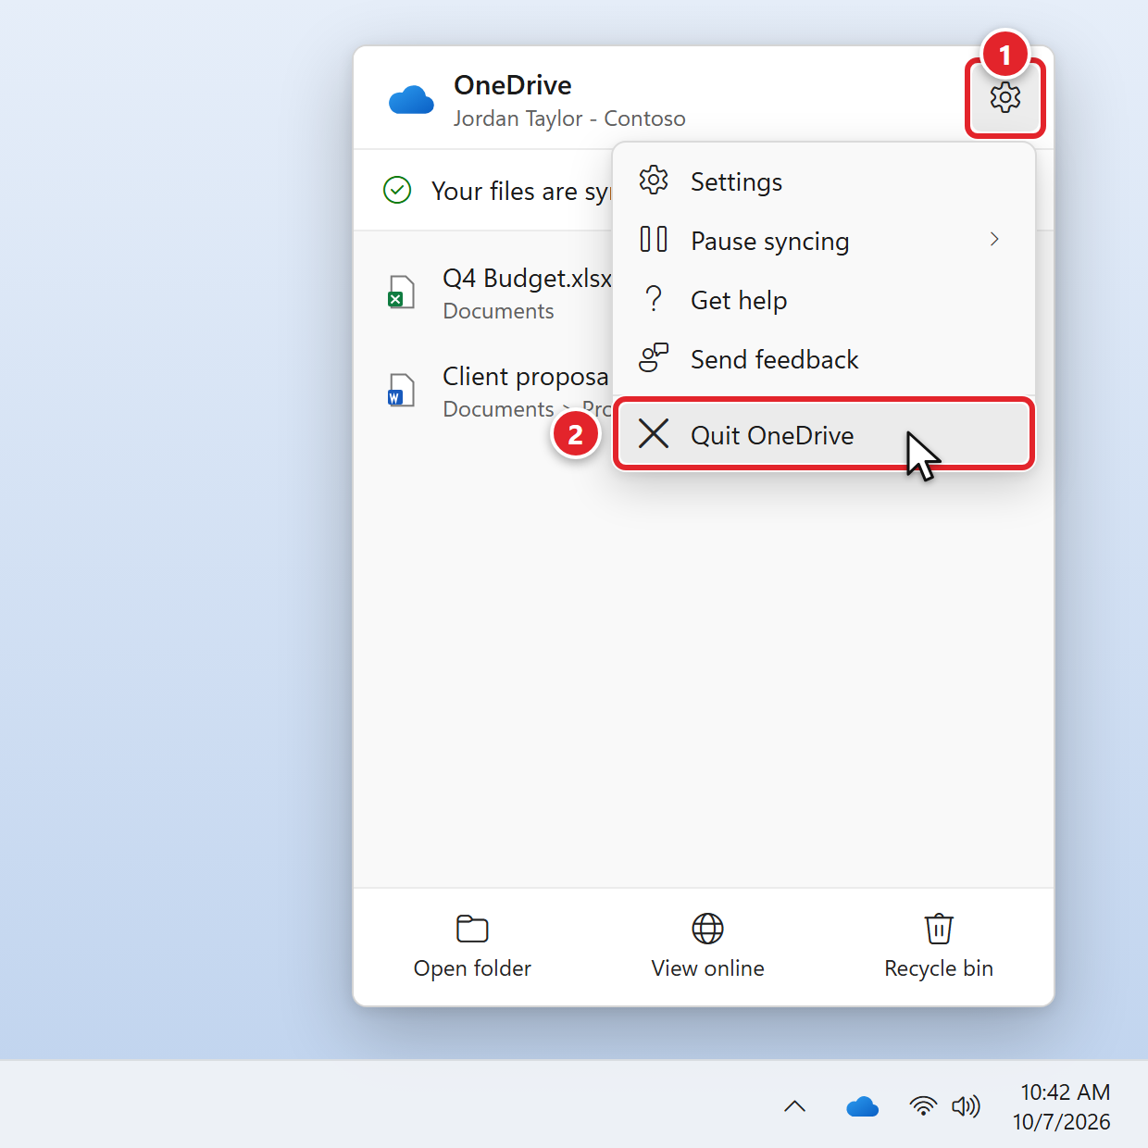Click the gear icon beside Settings menu item

tap(654, 181)
